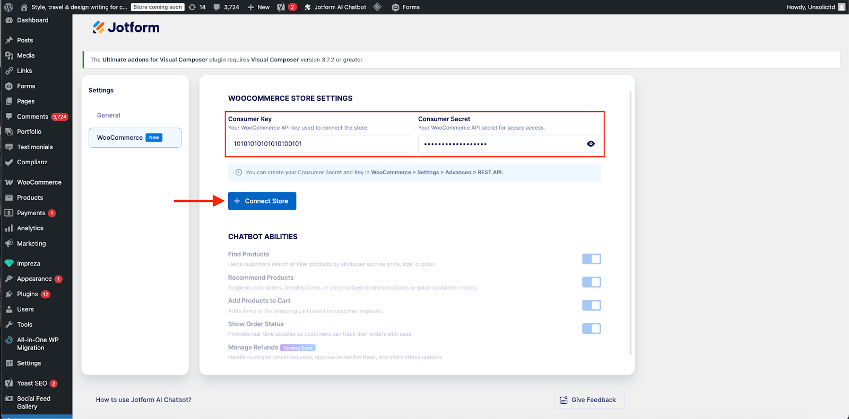Click the Connect Store button
This screenshot has width=849, height=419.
[262, 201]
